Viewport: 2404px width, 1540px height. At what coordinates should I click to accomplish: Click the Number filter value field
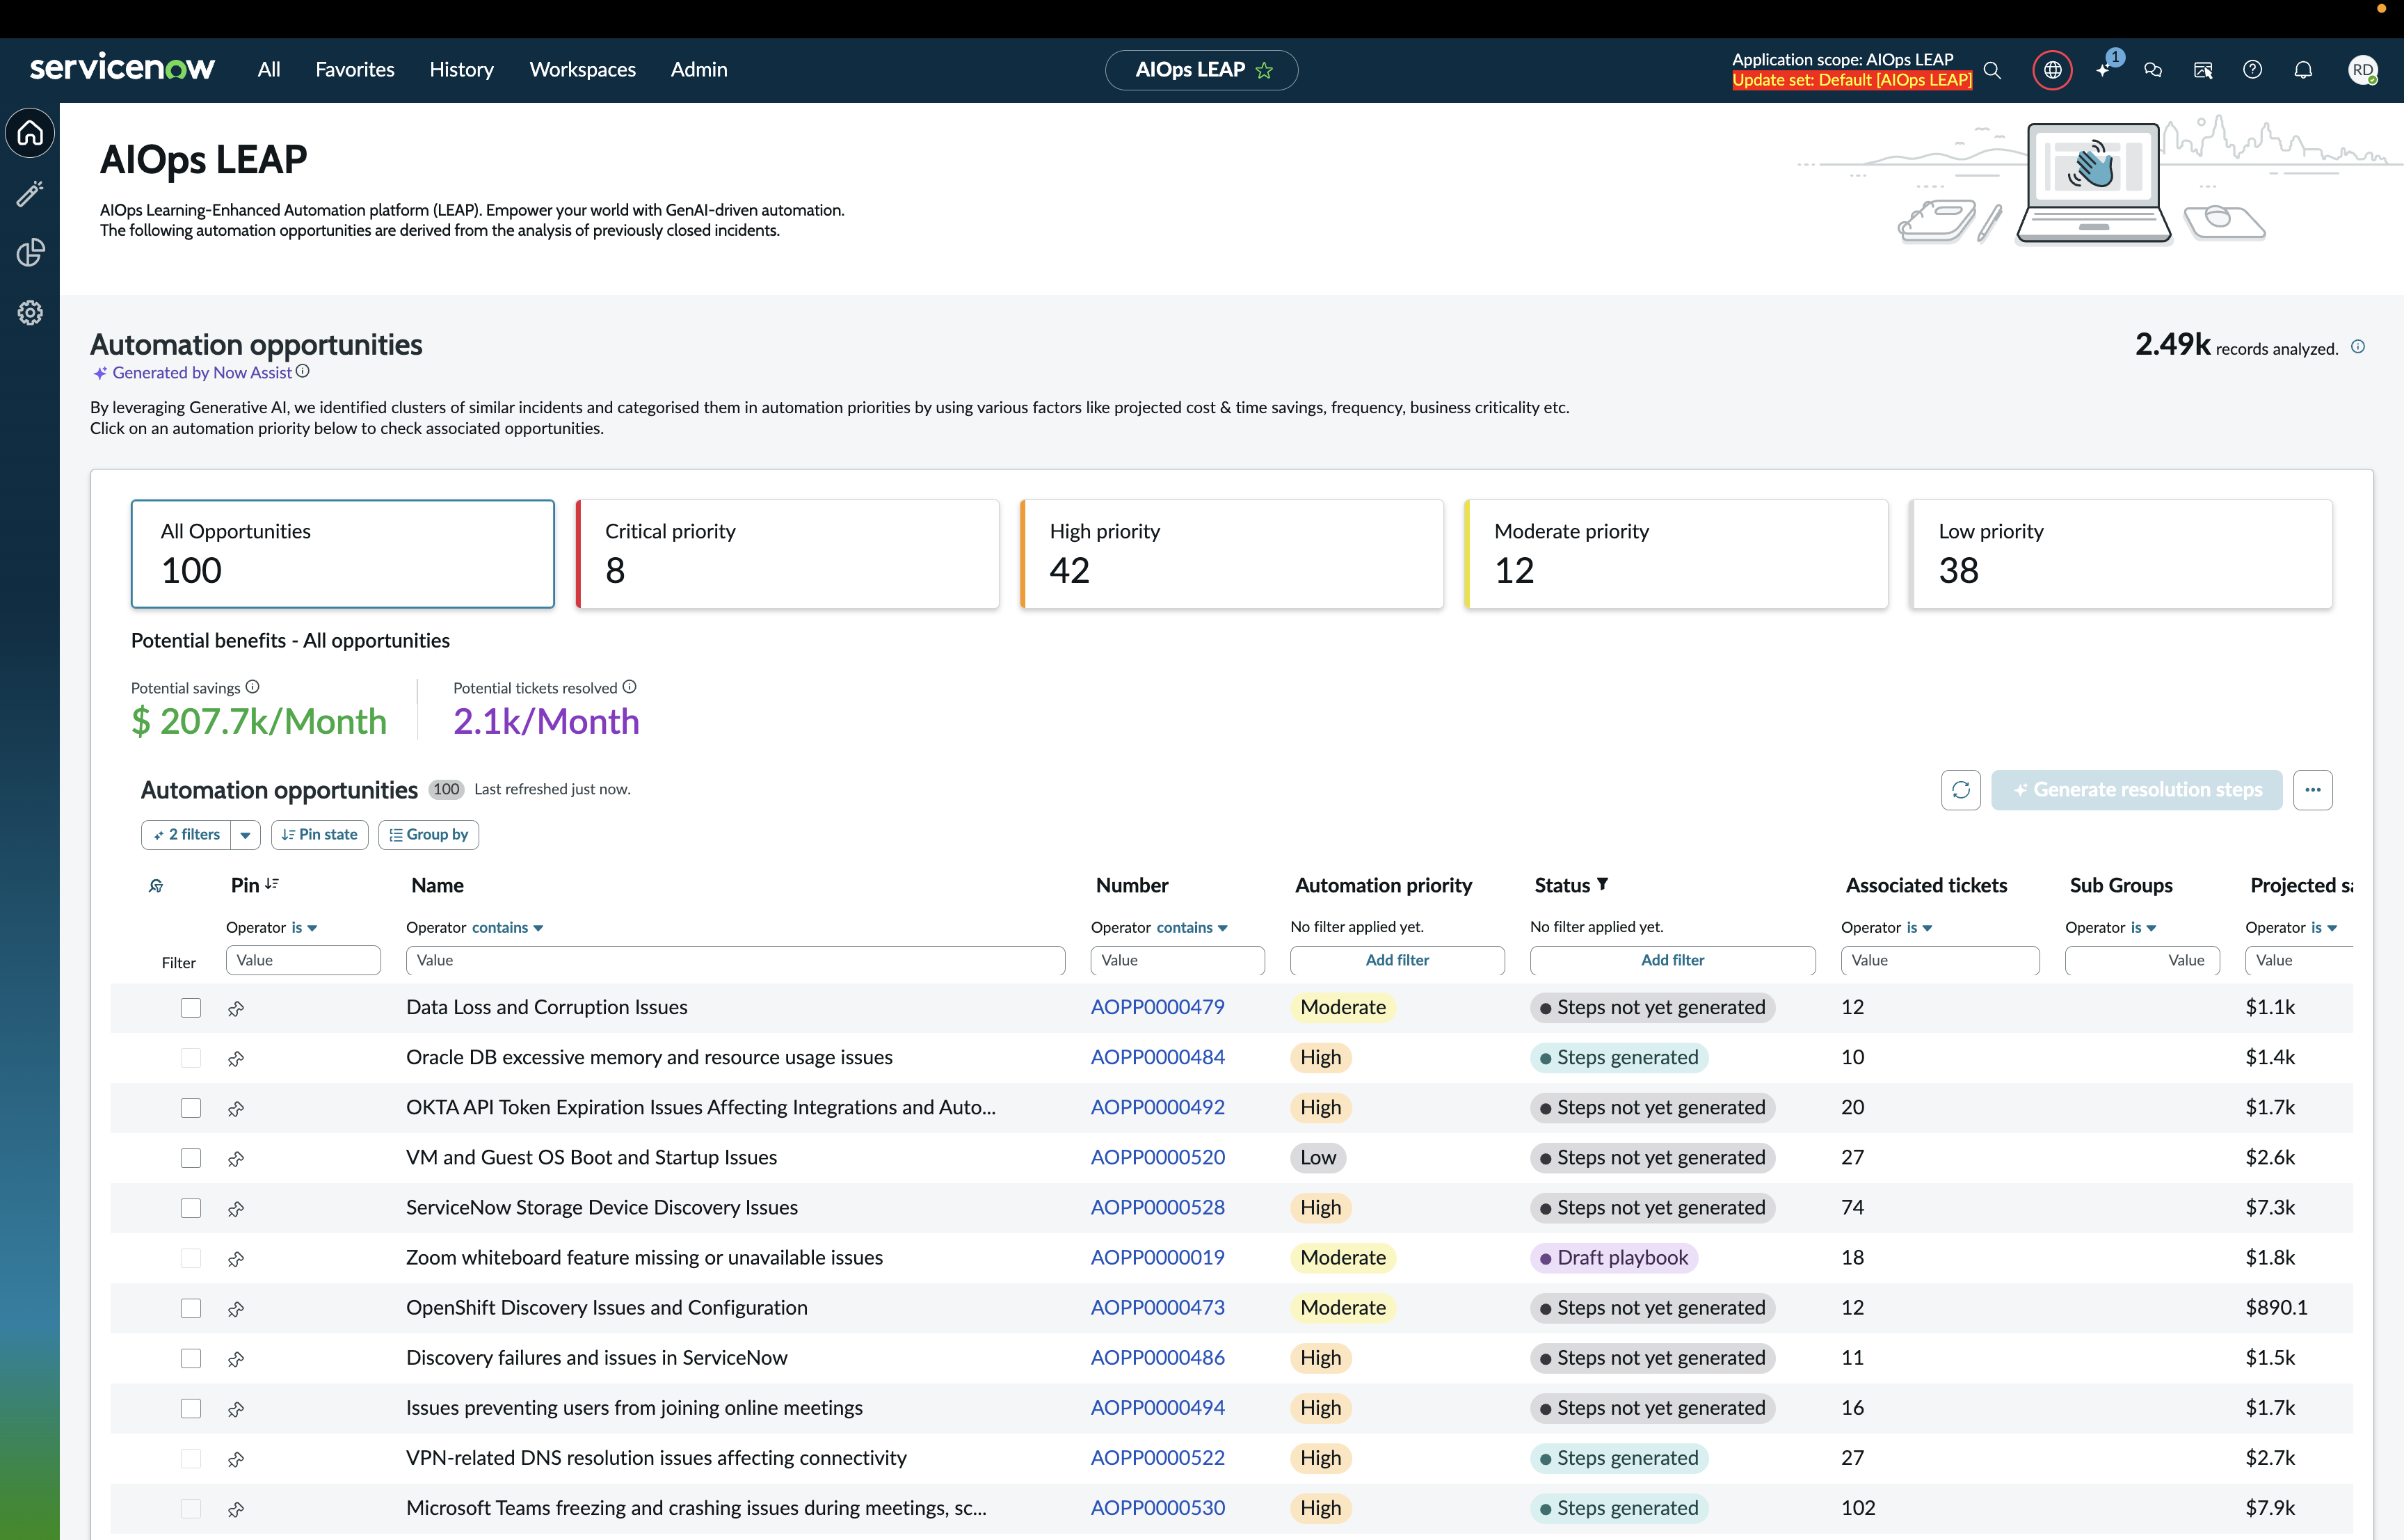click(1178, 960)
